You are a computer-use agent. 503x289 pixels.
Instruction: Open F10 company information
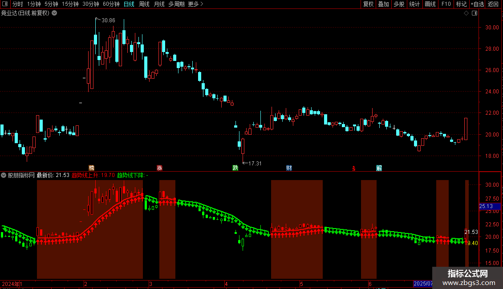446,4
